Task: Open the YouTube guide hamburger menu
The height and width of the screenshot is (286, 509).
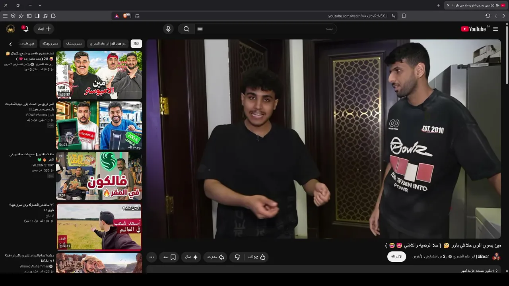Action: (495, 29)
